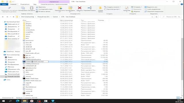Viewport: 184px width, 103px height.
Task: Click Games in the address breadcrumb
Action: click(55, 17)
